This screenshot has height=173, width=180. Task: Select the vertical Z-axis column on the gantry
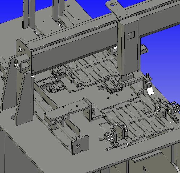tap(129, 46)
